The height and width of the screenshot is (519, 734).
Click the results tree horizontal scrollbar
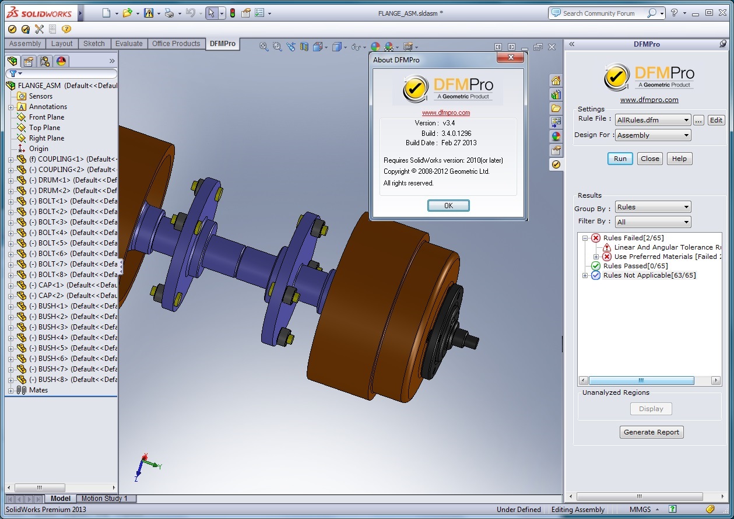[641, 381]
